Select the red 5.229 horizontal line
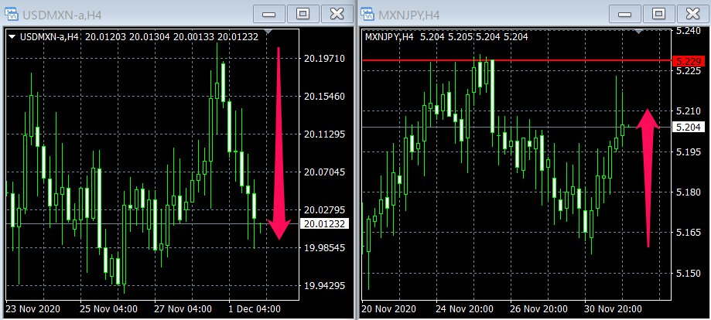 click(516, 60)
